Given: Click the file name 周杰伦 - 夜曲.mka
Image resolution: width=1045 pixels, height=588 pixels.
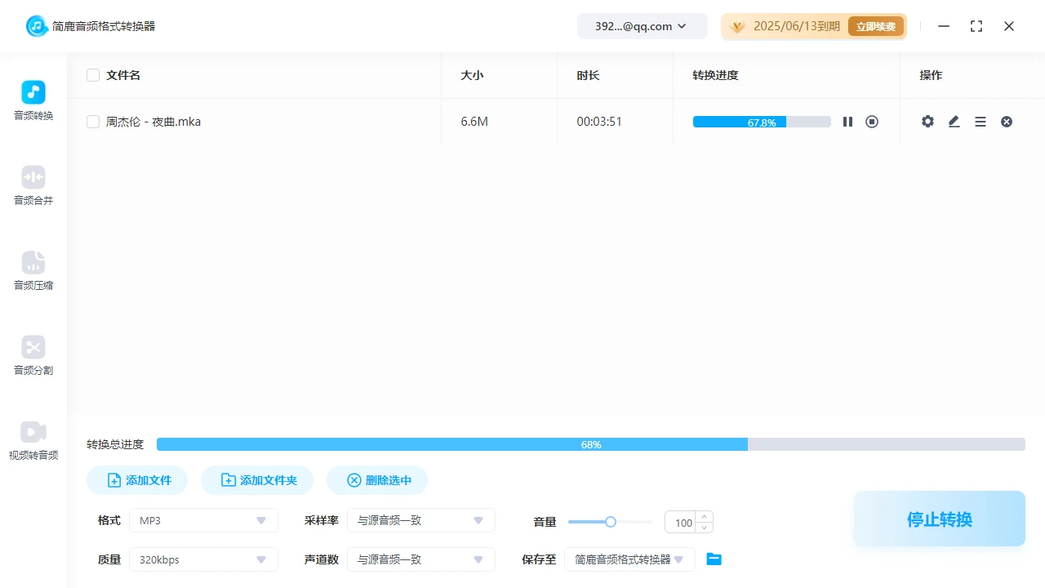Looking at the screenshot, I should point(153,122).
